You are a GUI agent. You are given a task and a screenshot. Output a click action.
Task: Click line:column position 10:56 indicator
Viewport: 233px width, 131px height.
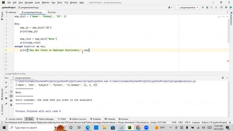tap(174, 123)
